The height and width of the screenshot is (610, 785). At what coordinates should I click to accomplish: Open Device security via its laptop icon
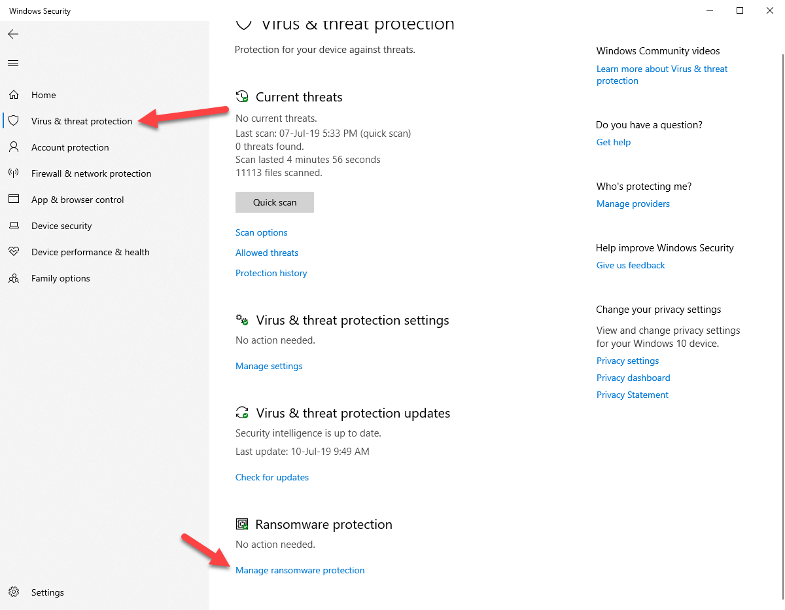click(13, 225)
